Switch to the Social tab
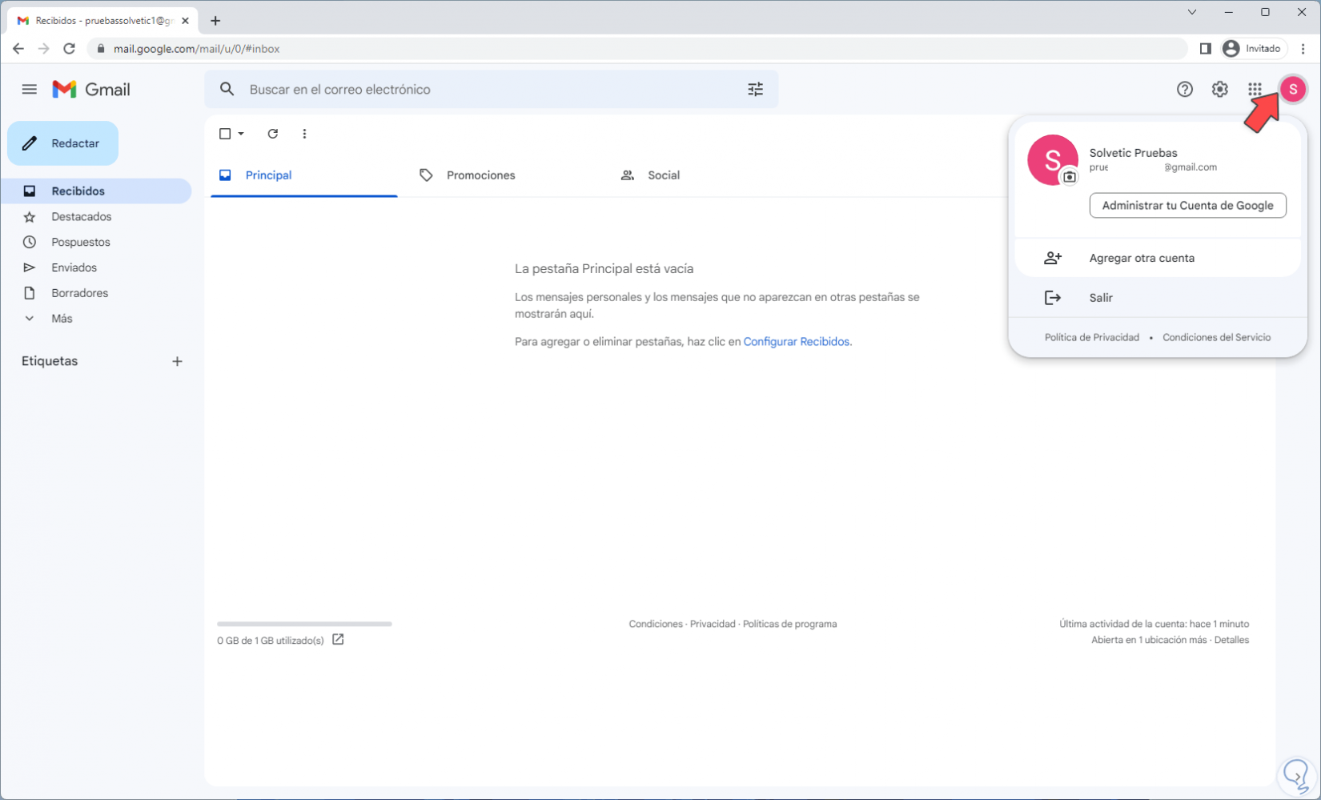The width and height of the screenshot is (1321, 800). (662, 175)
